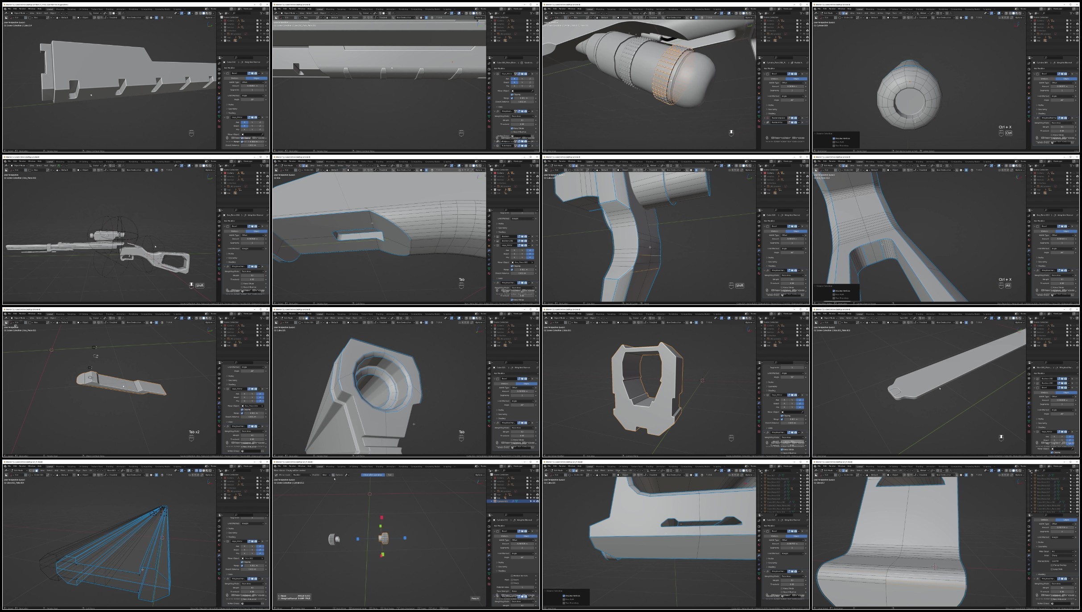
Task: Pin the Weighted Normal breadcrumb in the Cylinder.009 properties panel
Action: (x=1077, y=62)
